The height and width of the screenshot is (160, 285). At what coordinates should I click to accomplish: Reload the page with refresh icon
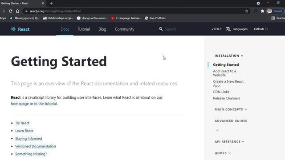[x=11, y=11]
